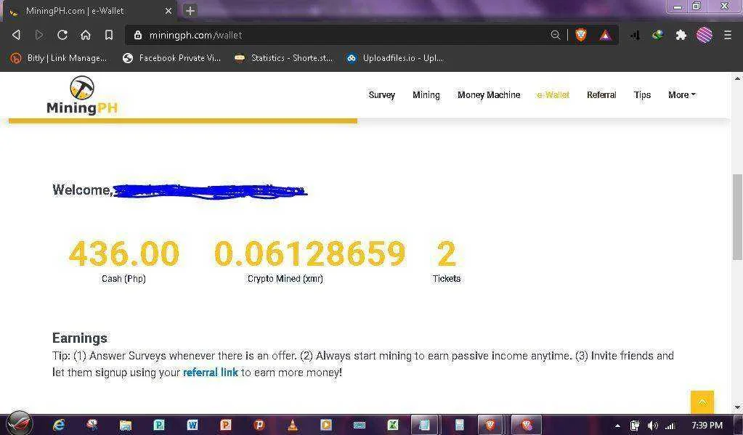Open Microsoft PowerPoint from taskbar
This screenshot has width=743, height=435.
click(226, 425)
